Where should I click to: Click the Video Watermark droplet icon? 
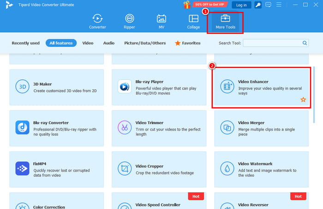(x=227, y=168)
